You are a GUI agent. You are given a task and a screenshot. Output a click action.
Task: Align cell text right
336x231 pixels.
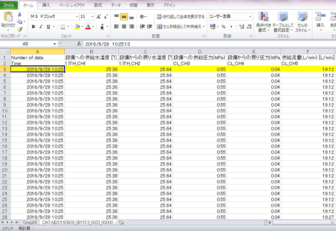coord(132,26)
